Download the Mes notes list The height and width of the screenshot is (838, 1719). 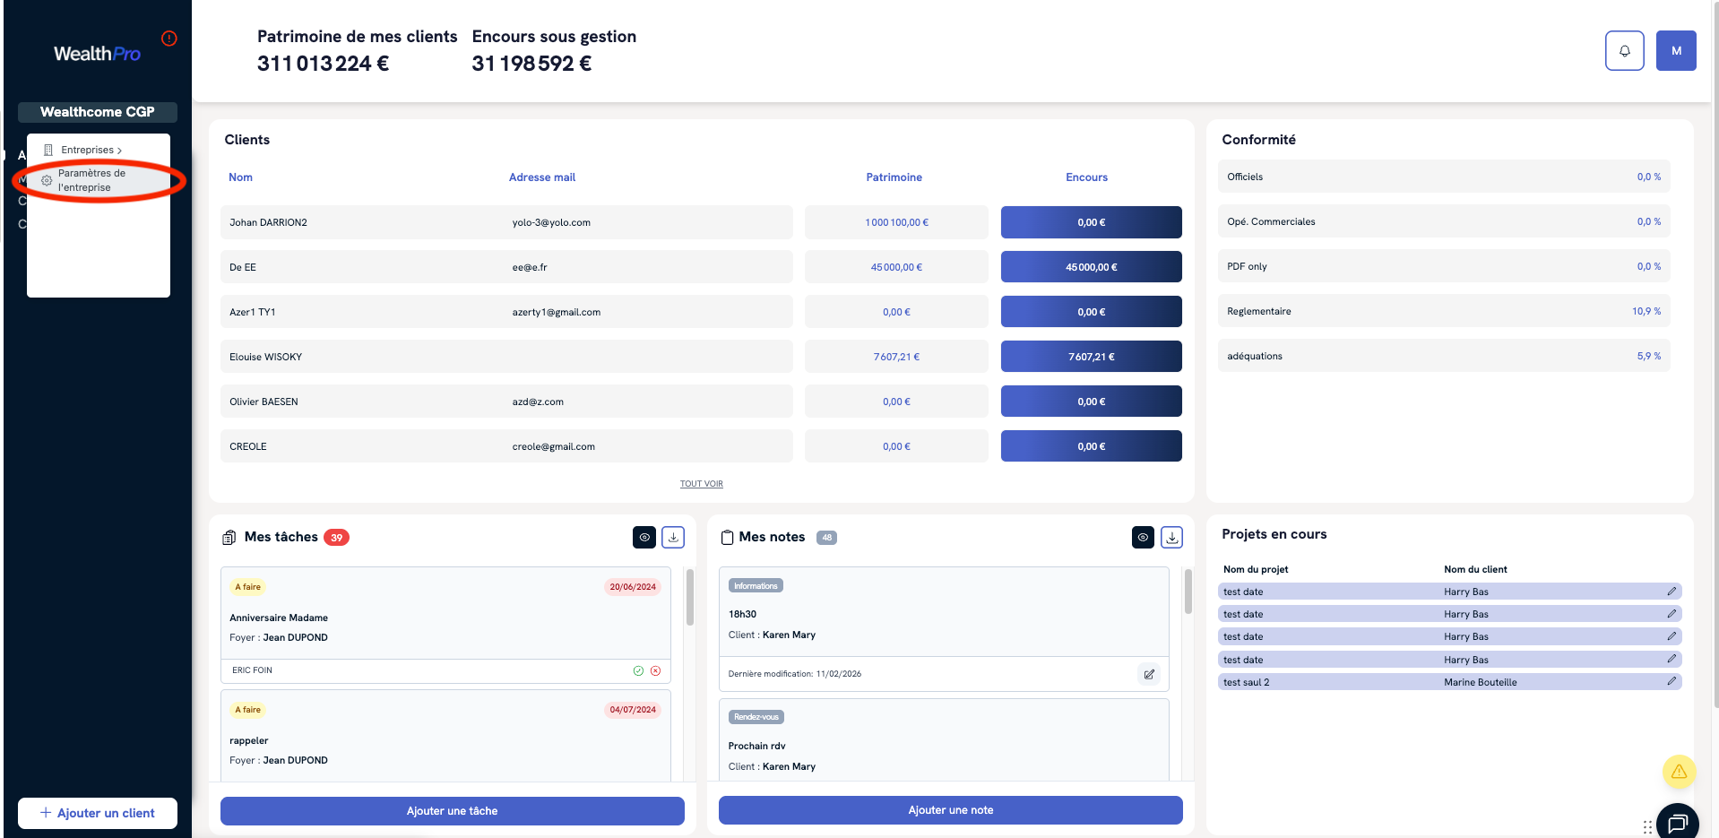point(1171,537)
